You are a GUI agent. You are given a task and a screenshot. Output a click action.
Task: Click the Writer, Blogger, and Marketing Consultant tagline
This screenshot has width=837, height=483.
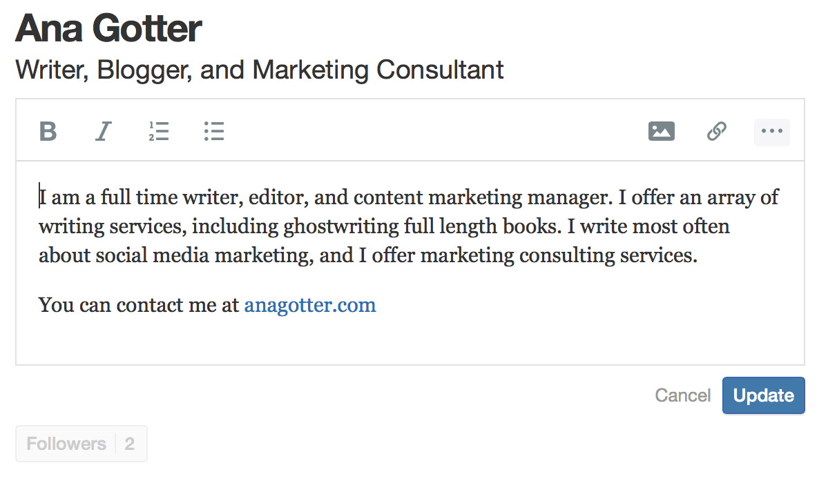pyautogui.click(x=260, y=70)
